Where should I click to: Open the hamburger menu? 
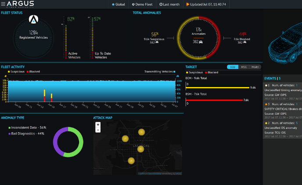[3, 4]
